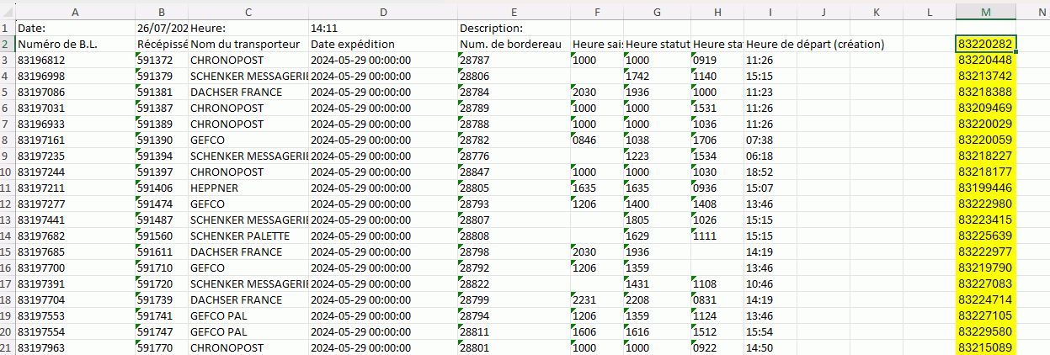Click row 21 header number
The width and height of the screenshot is (1050, 355).
pos(7,347)
